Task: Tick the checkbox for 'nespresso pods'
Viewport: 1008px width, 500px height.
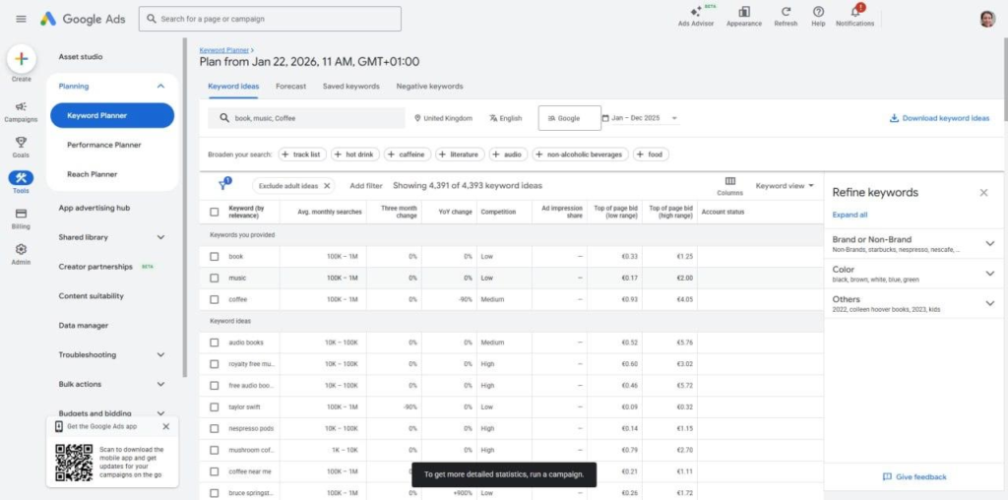Action: click(214, 429)
